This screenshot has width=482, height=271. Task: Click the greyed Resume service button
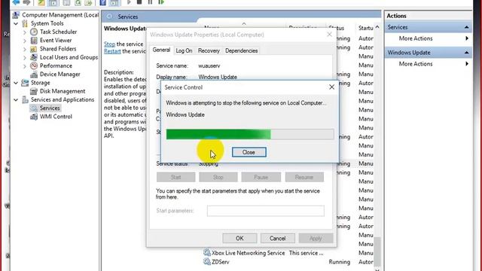coord(304,178)
